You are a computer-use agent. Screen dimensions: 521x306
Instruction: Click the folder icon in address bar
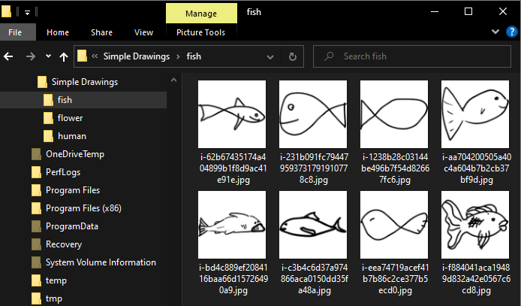(x=83, y=56)
